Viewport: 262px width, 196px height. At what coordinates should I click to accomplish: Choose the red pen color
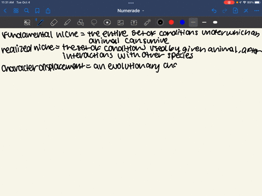click(x=171, y=22)
